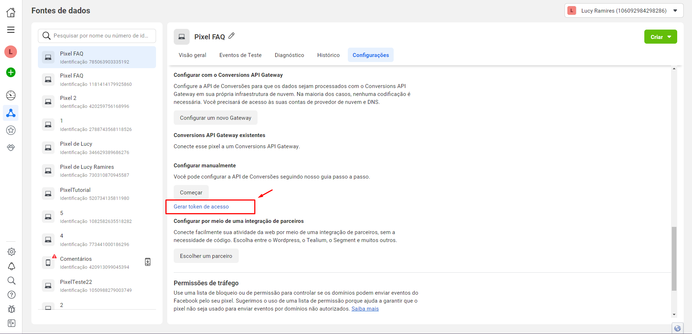Viewport: 692px width, 334px height.
Task: Click the download icon on Comentários row
Action: [x=148, y=262]
